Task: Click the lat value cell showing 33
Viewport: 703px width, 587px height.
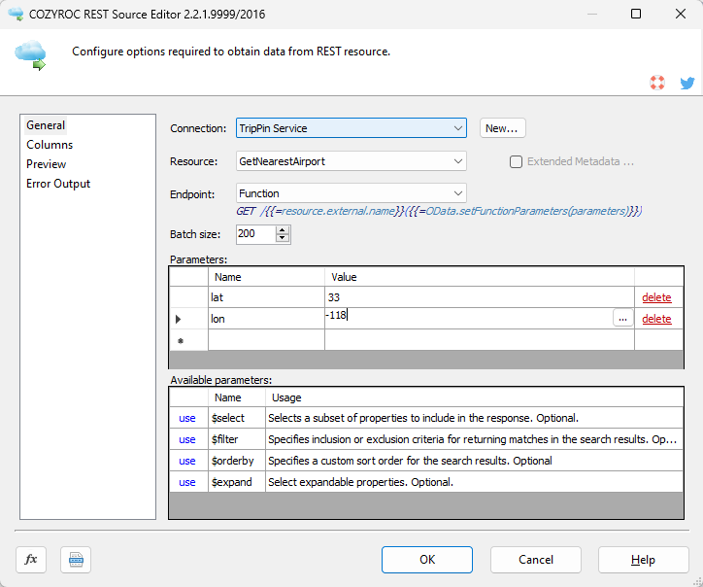Action: click(x=480, y=297)
